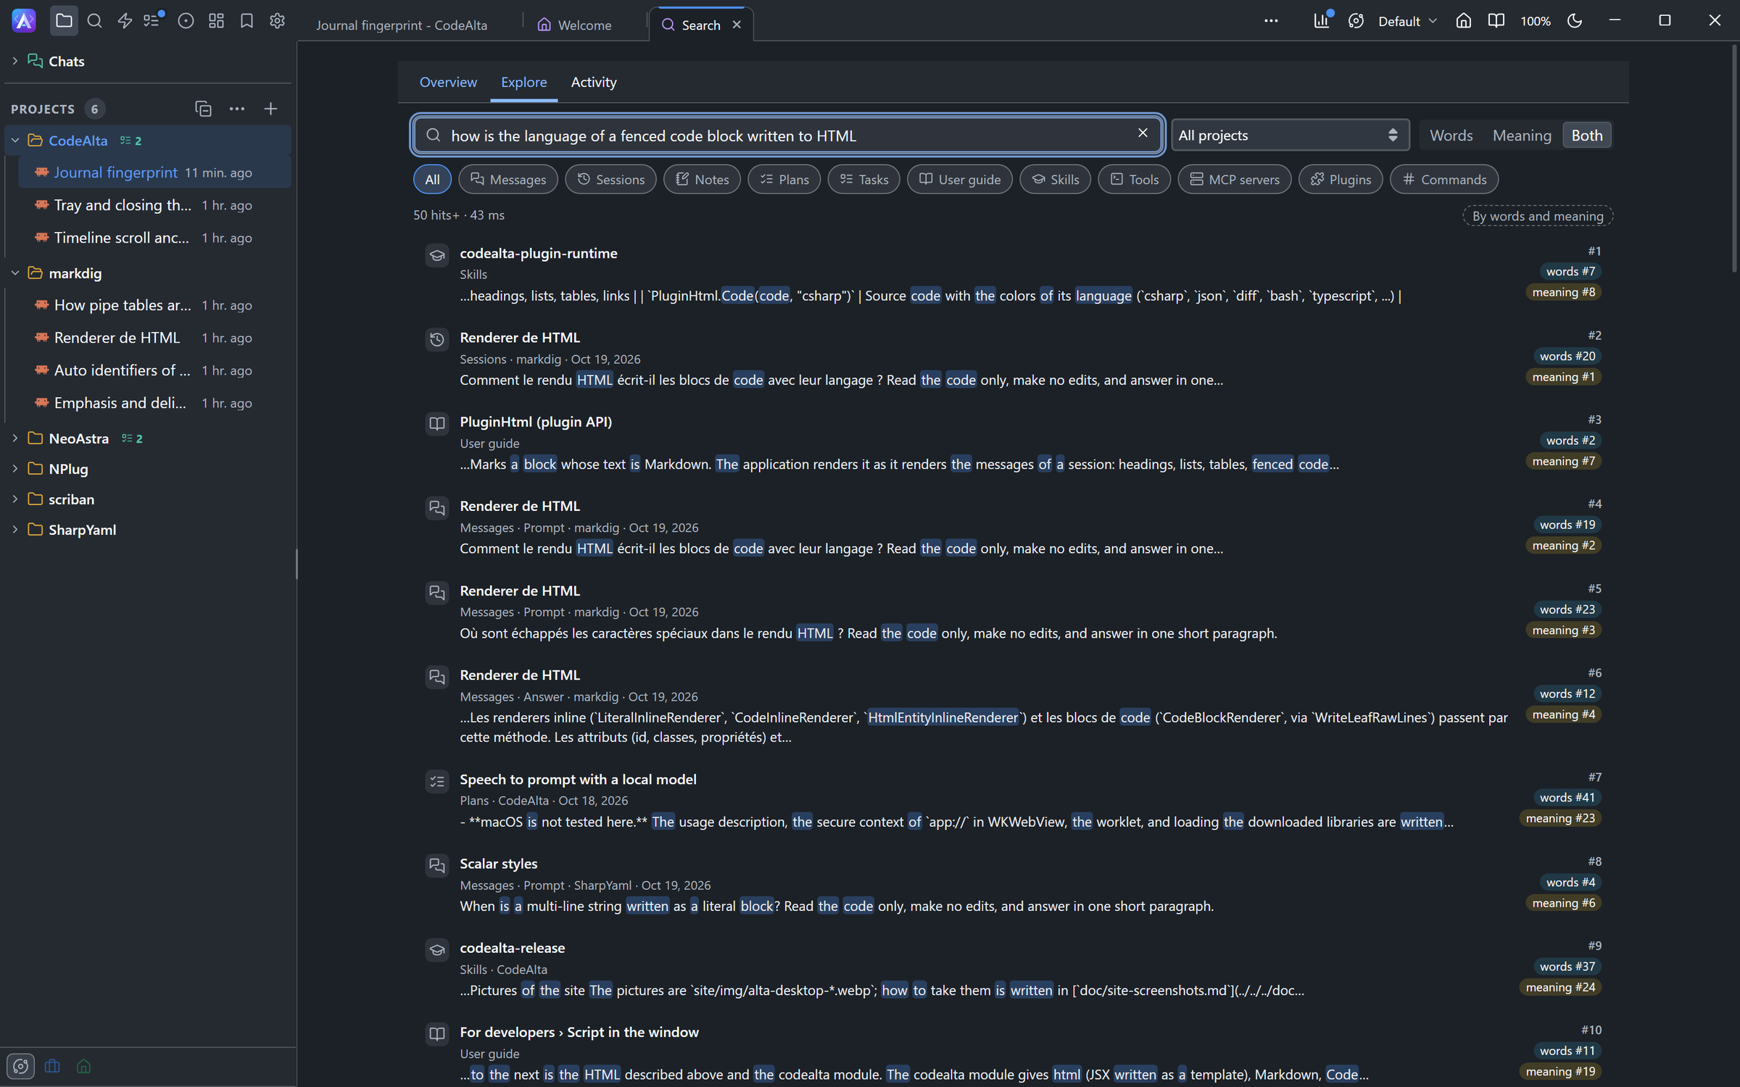
Task: Click the magnifier search icon in top toolbar
Action: click(94, 21)
